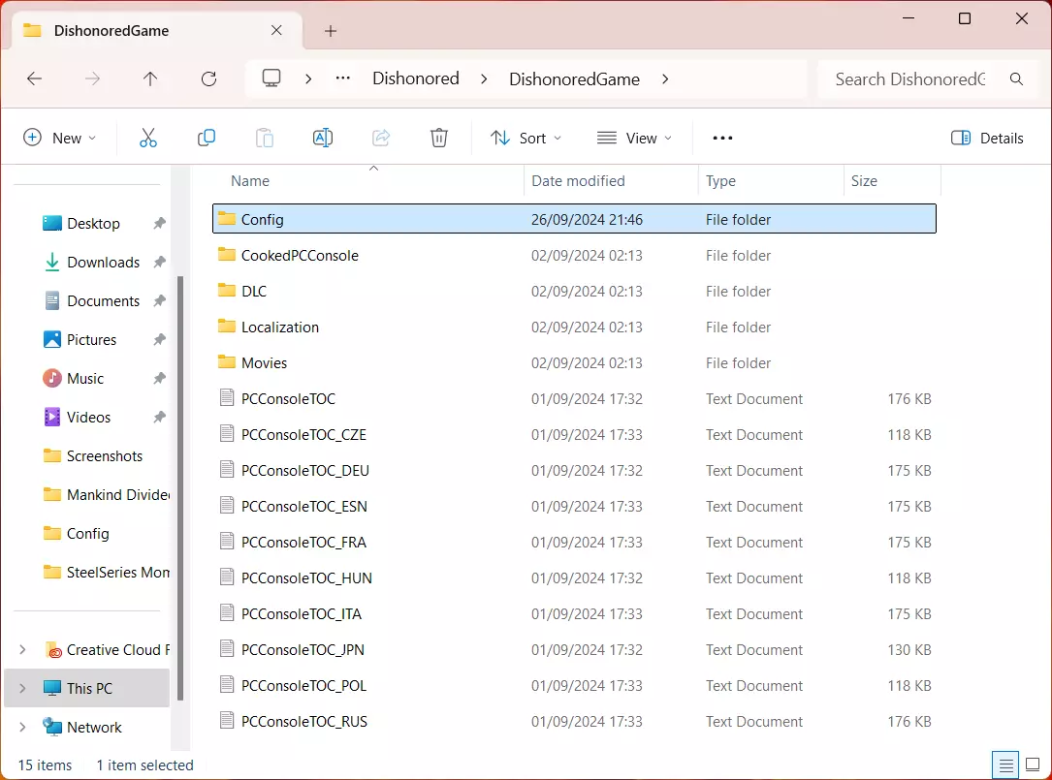Image resolution: width=1052 pixels, height=780 pixels.
Task: Navigate back with the back arrow
Action: click(x=35, y=79)
